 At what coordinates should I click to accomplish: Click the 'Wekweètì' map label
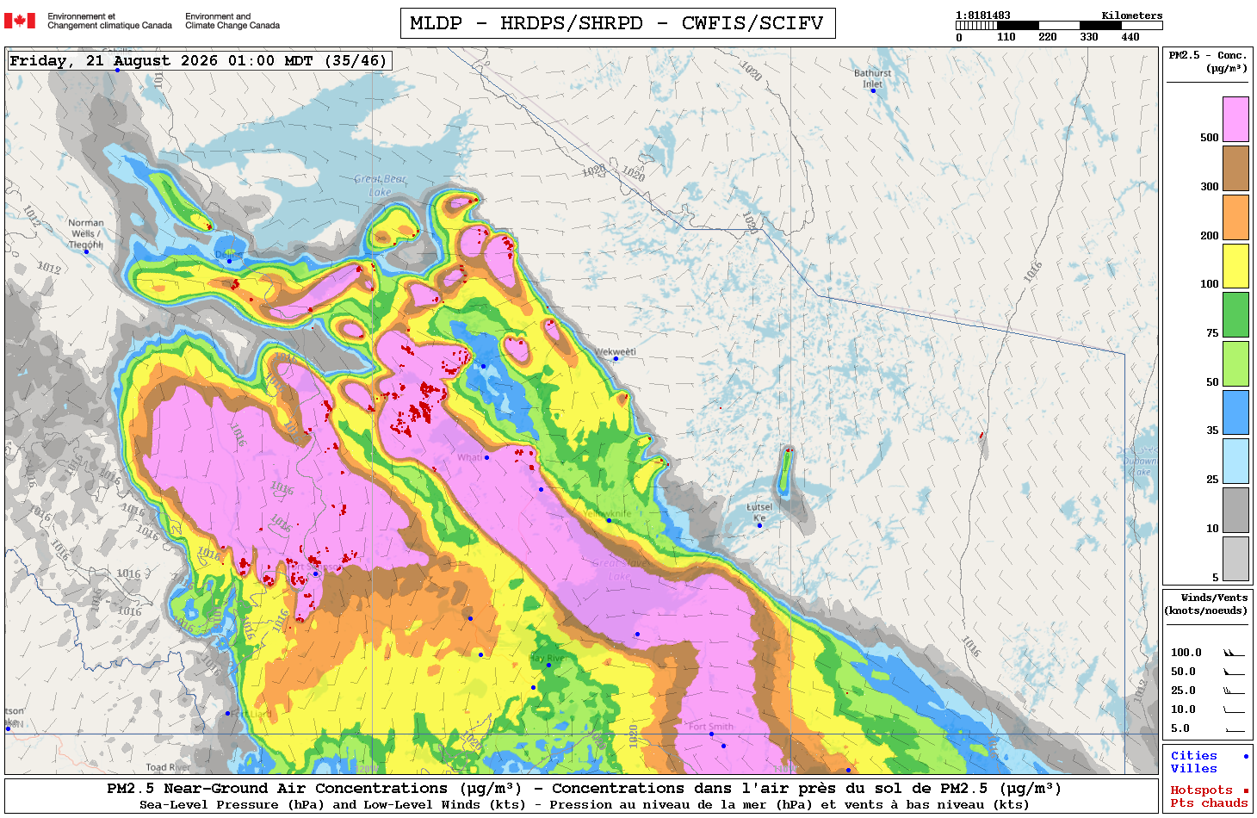[x=616, y=351]
